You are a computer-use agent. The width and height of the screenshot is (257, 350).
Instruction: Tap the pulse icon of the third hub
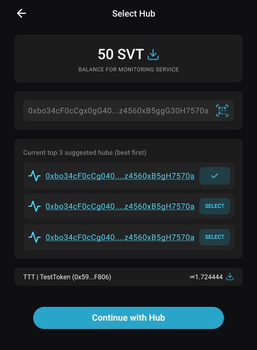click(35, 237)
